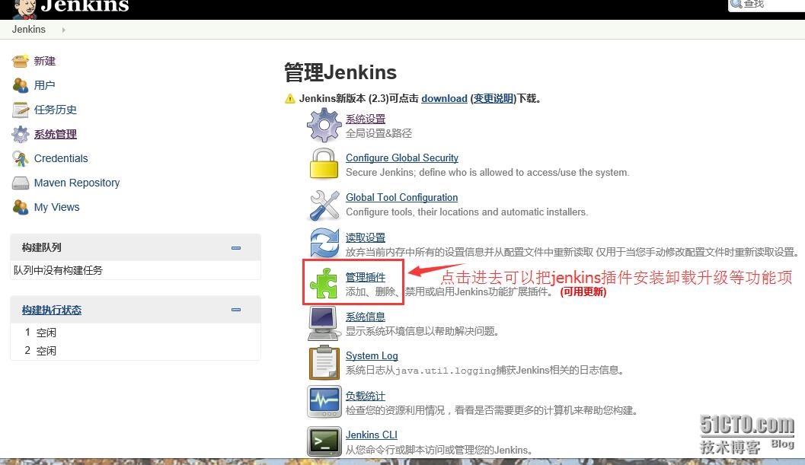Open Maven Repository in the sidebar
Screen dimensions: 805x465
tap(77, 183)
